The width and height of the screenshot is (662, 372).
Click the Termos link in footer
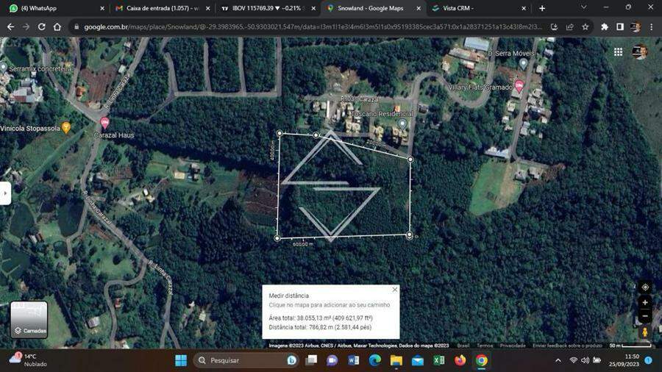tap(485, 346)
